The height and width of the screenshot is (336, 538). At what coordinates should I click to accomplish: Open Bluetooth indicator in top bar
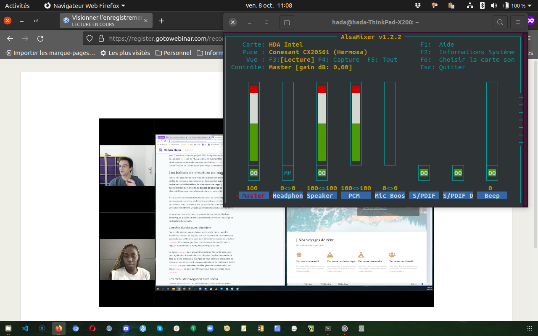click(483, 5)
